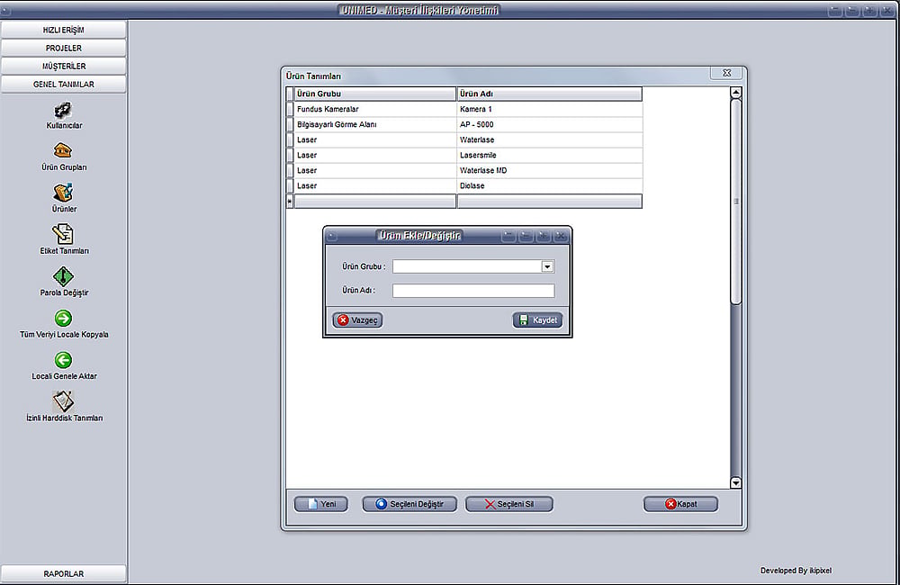Click Tüm Veriyi Locale Kopyala icon
This screenshot has height=585, width=900.
coord(63,318)
